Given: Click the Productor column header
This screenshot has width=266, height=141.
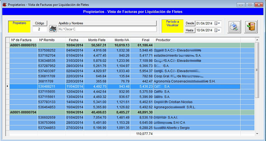Looking at the screenshot, I should coord(197,40).
